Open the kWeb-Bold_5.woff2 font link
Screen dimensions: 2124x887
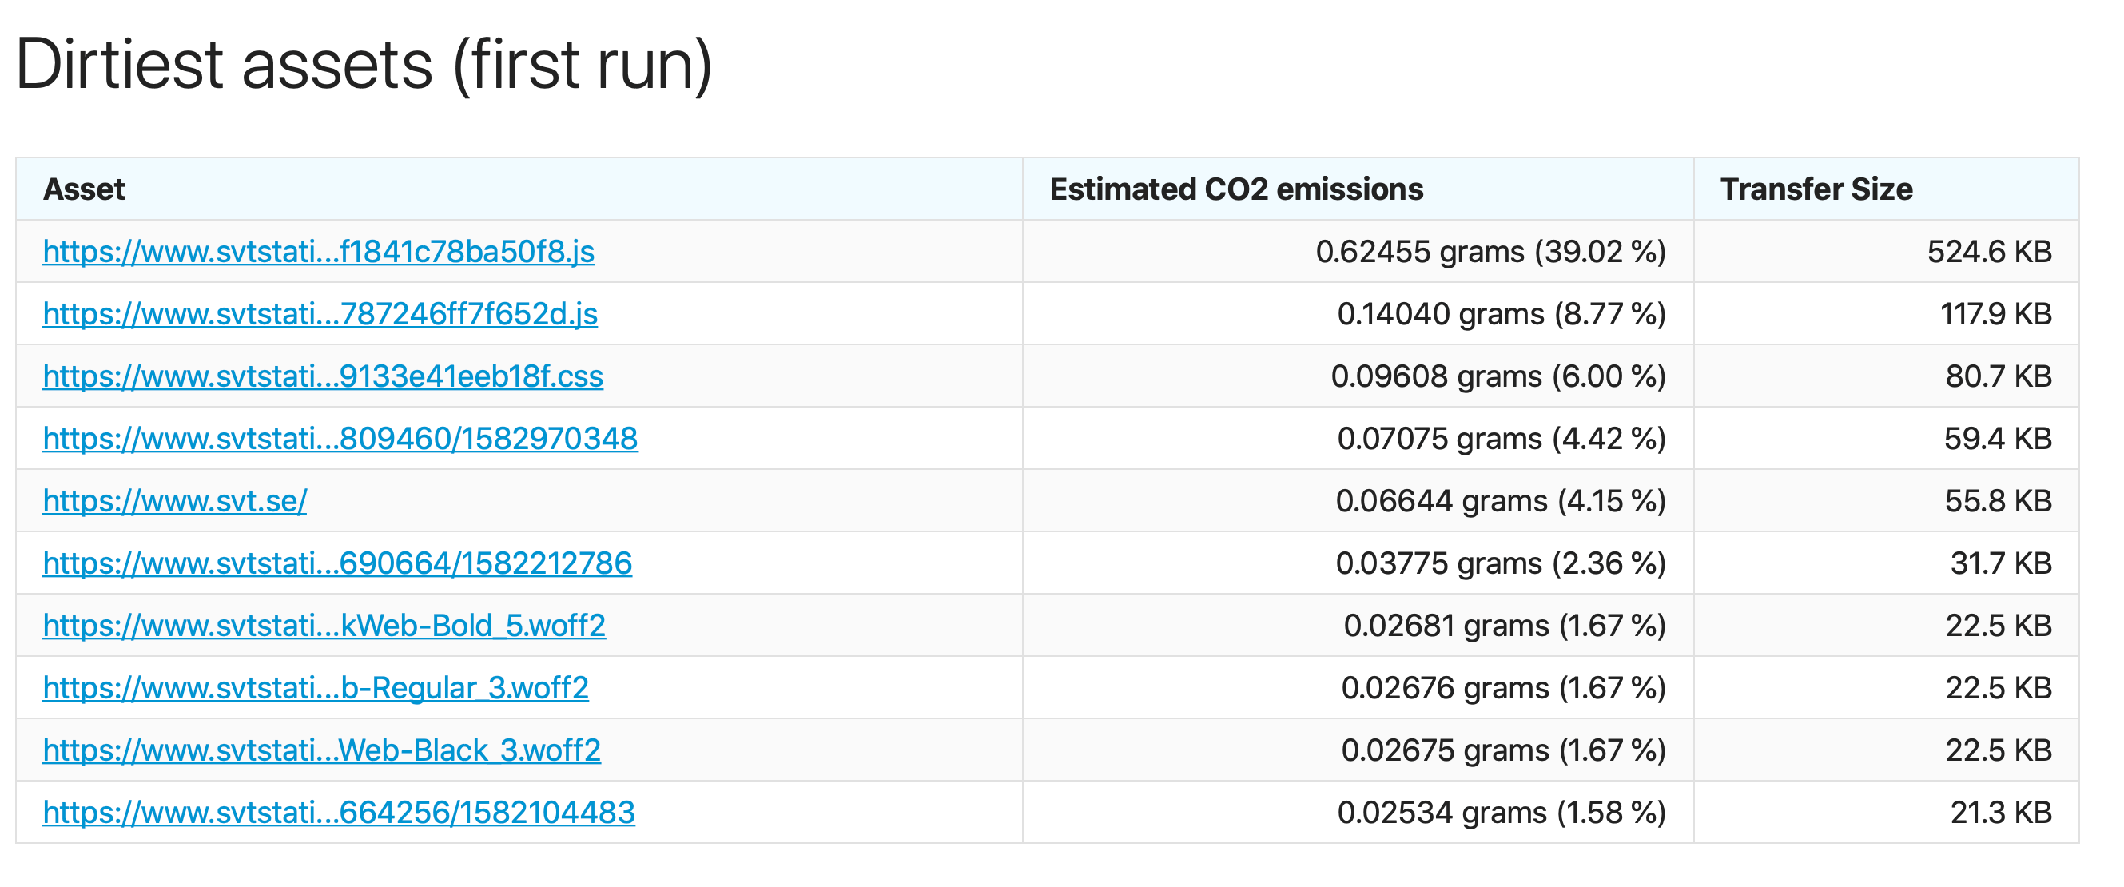(x=324, y=626)
